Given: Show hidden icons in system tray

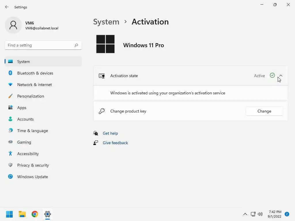Looking at the screenshot, I should click(245, 214).
